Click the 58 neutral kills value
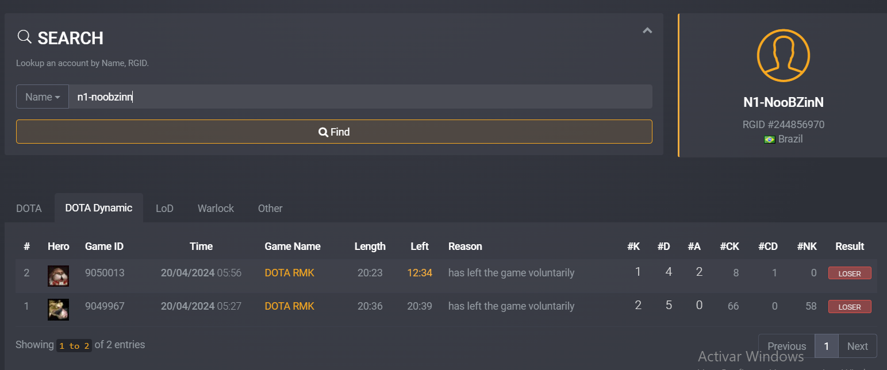The width and height of the screenshot is (887, 370). point(811,306)
